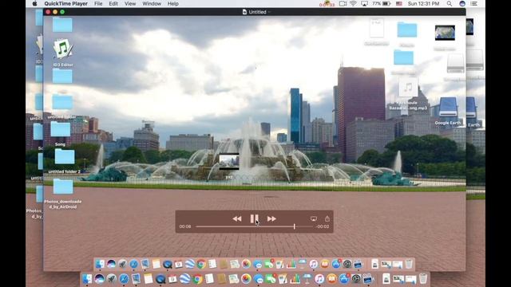Open Trash in the lowest Dock
The width and height of the screenshot is (511, 287).
(423, 279)
